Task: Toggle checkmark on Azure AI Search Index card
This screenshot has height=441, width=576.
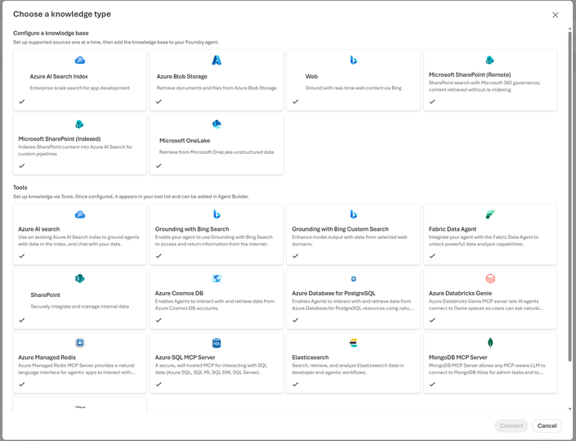Action: point(22,101)
